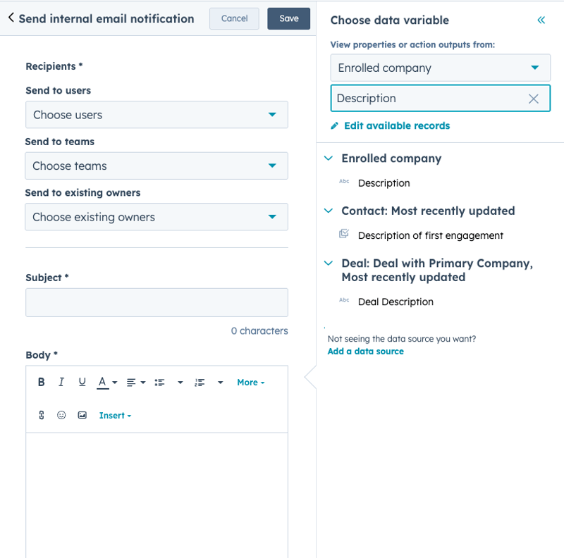Open the Choose existing owners dropdown
The width and height of the screenshot is (564, 558).
pos(157,217)
